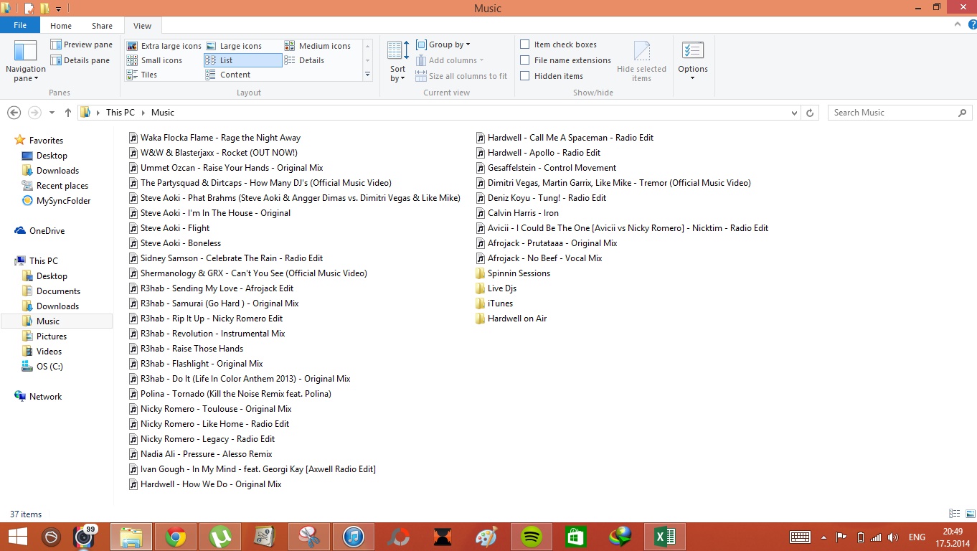Open the Group by dropdown
Image resolution: width=977 pixels, height=551 pixels.
point(443,44)
